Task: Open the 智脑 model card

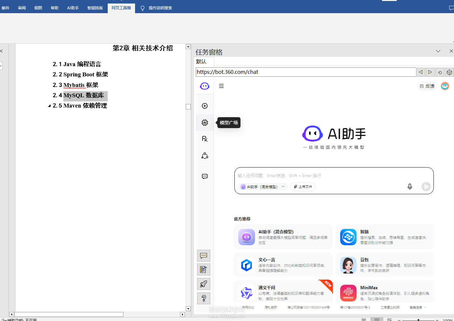Action: (385, 237)
